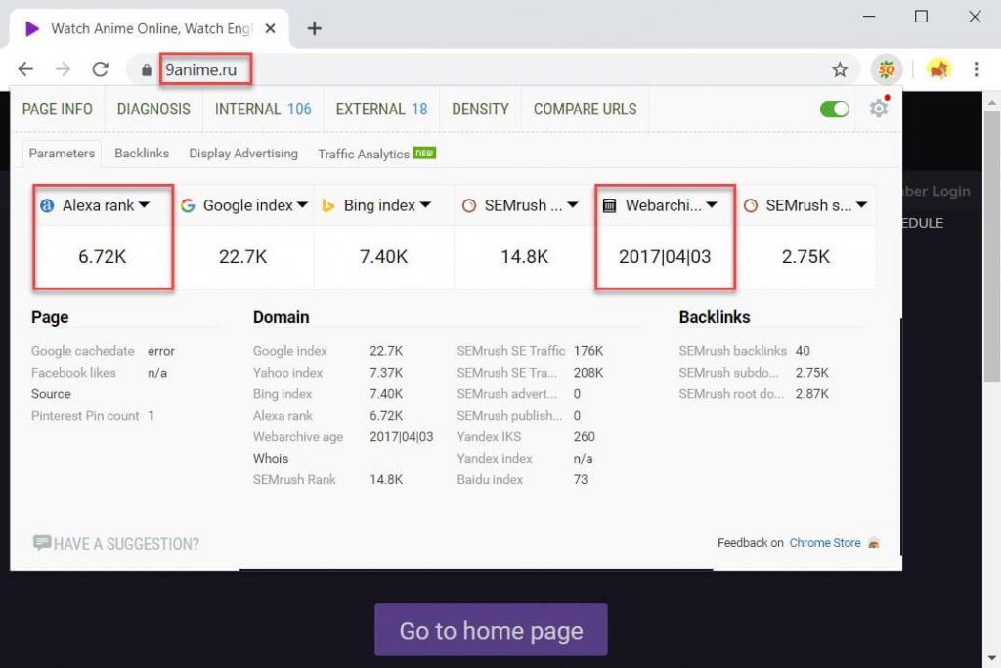Click the SEMrush icon beside SEMrush s...

tap(751, 205)
